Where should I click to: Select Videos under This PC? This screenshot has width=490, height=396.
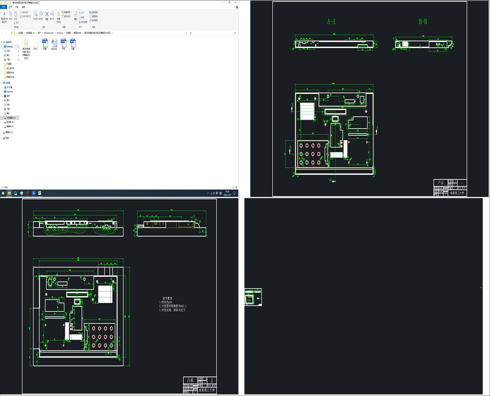pyautogui.click(x=7, y=96)
